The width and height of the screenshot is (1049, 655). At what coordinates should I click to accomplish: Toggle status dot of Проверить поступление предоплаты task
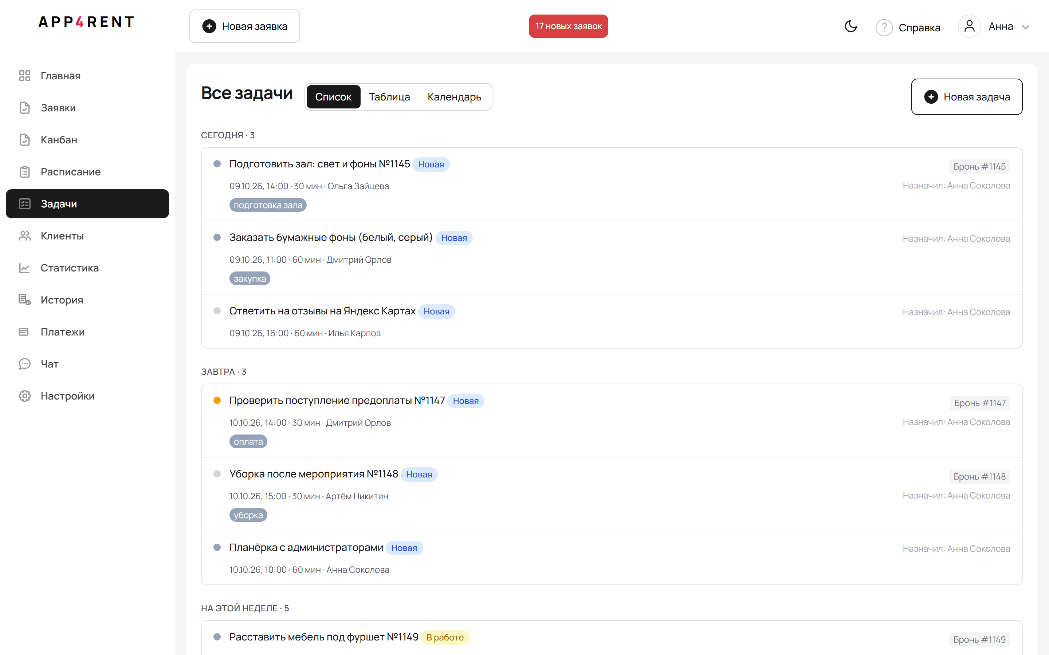point(217,400)
